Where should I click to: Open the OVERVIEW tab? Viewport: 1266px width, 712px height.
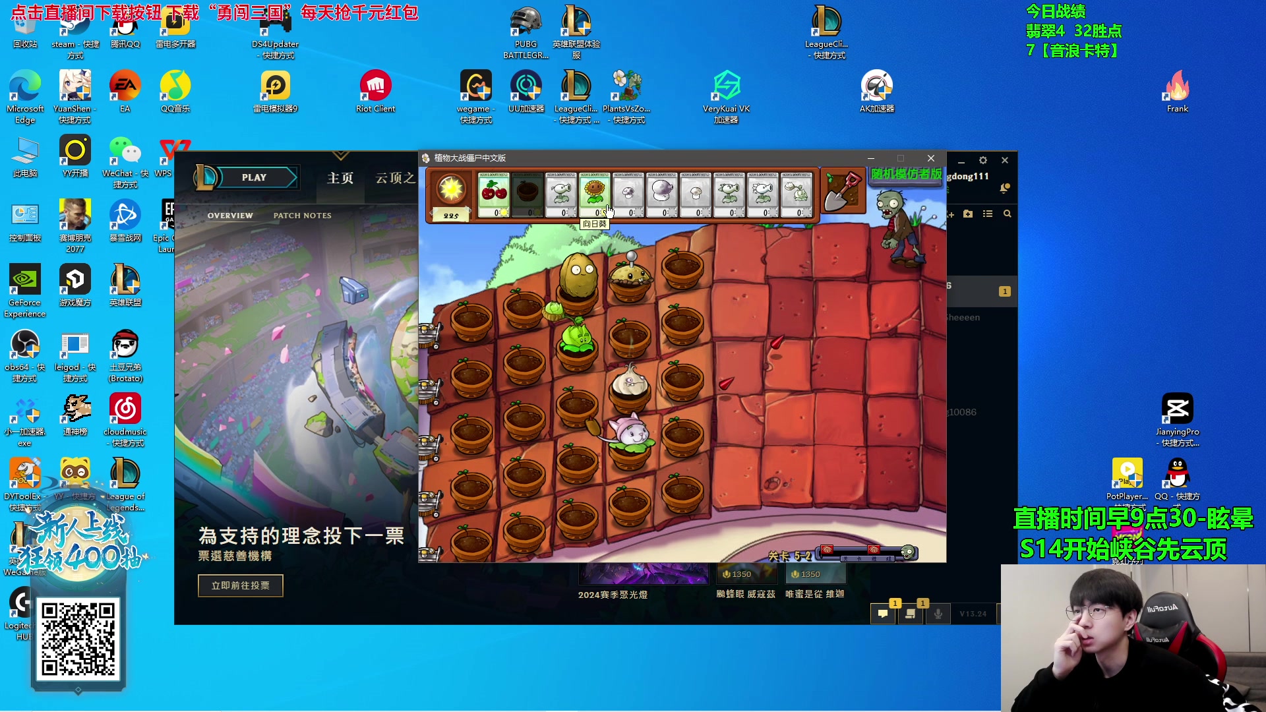(x=230, y=216)
